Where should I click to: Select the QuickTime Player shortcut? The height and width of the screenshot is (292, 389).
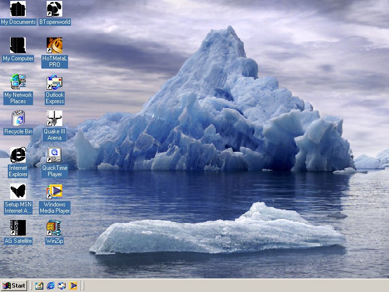pyautogui.click(x=54, y=155)
